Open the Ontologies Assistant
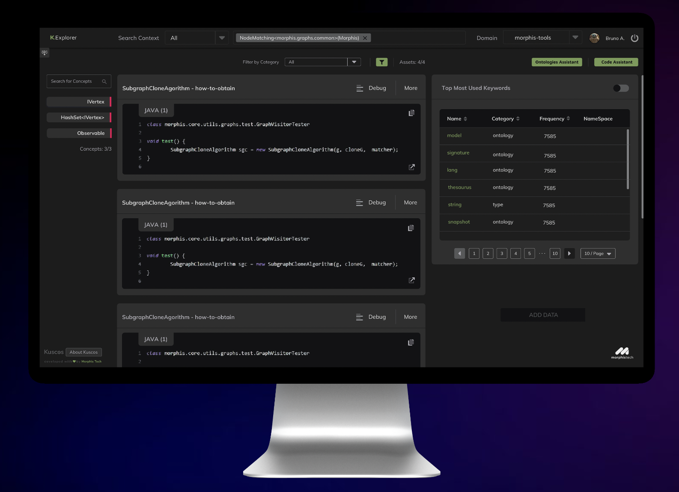The height and width of the screenshot is (492, 679). point(557,62)
